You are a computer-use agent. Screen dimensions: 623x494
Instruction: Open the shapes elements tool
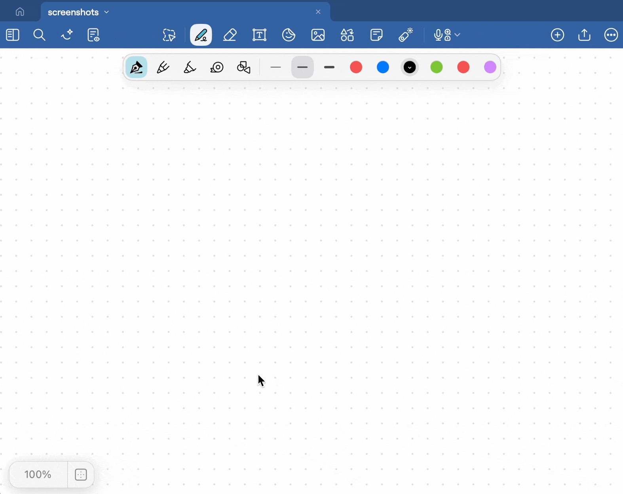click(x=347, y=35)
